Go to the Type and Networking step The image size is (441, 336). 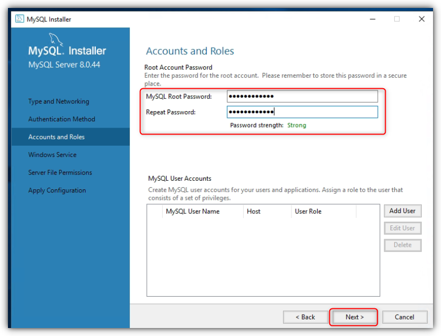tap(59, 101)
